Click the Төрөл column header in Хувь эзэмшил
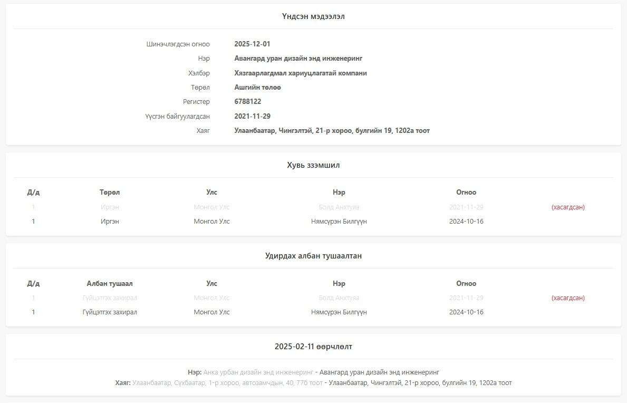627x403 pixels. (x=110, y=193)
